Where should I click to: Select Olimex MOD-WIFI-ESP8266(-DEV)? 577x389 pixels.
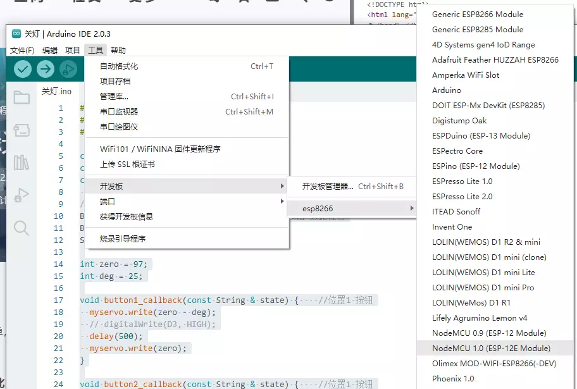[497, 364]
